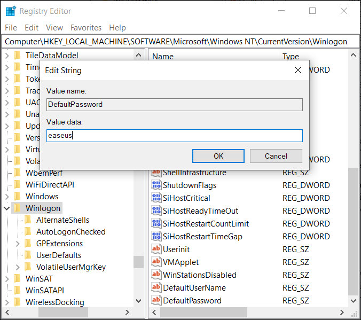Click the ShutdownFlags DWORD value icon

(x=156, y=185)
